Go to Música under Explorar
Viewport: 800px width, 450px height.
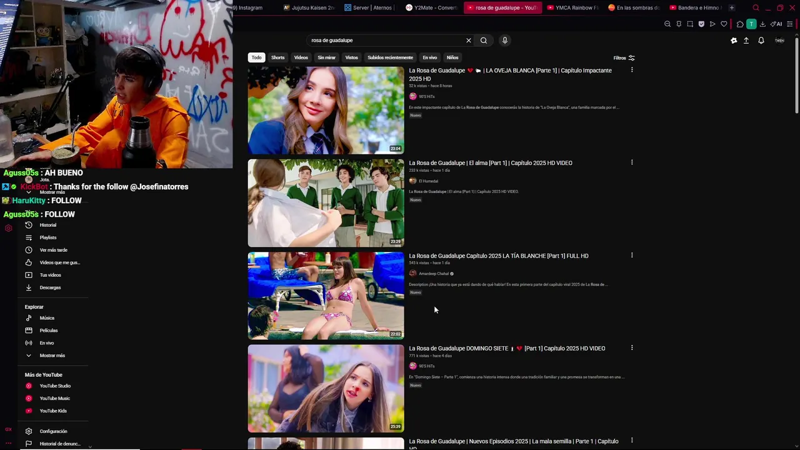pyautogui.click(x=47, y=318)
